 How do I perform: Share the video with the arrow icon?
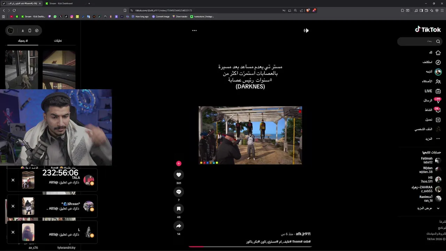179,226
